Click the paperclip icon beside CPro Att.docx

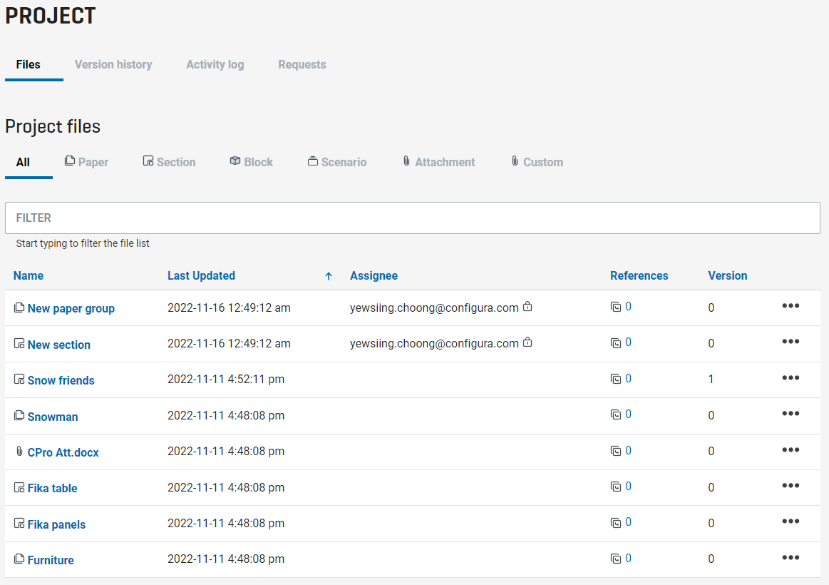19,451
